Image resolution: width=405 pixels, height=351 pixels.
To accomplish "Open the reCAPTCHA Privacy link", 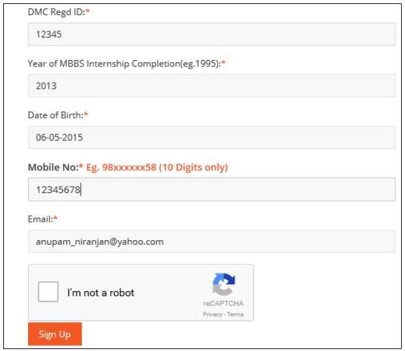I will pyautogui.click(x=212, y=314).
